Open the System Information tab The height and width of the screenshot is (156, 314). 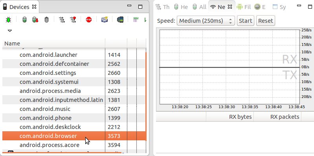[x=279, y=7]
